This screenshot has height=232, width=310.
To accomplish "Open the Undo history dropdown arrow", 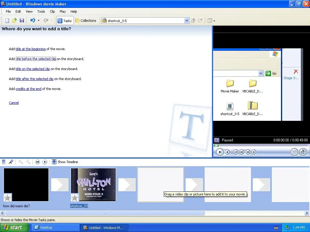I will click(38, 20).
